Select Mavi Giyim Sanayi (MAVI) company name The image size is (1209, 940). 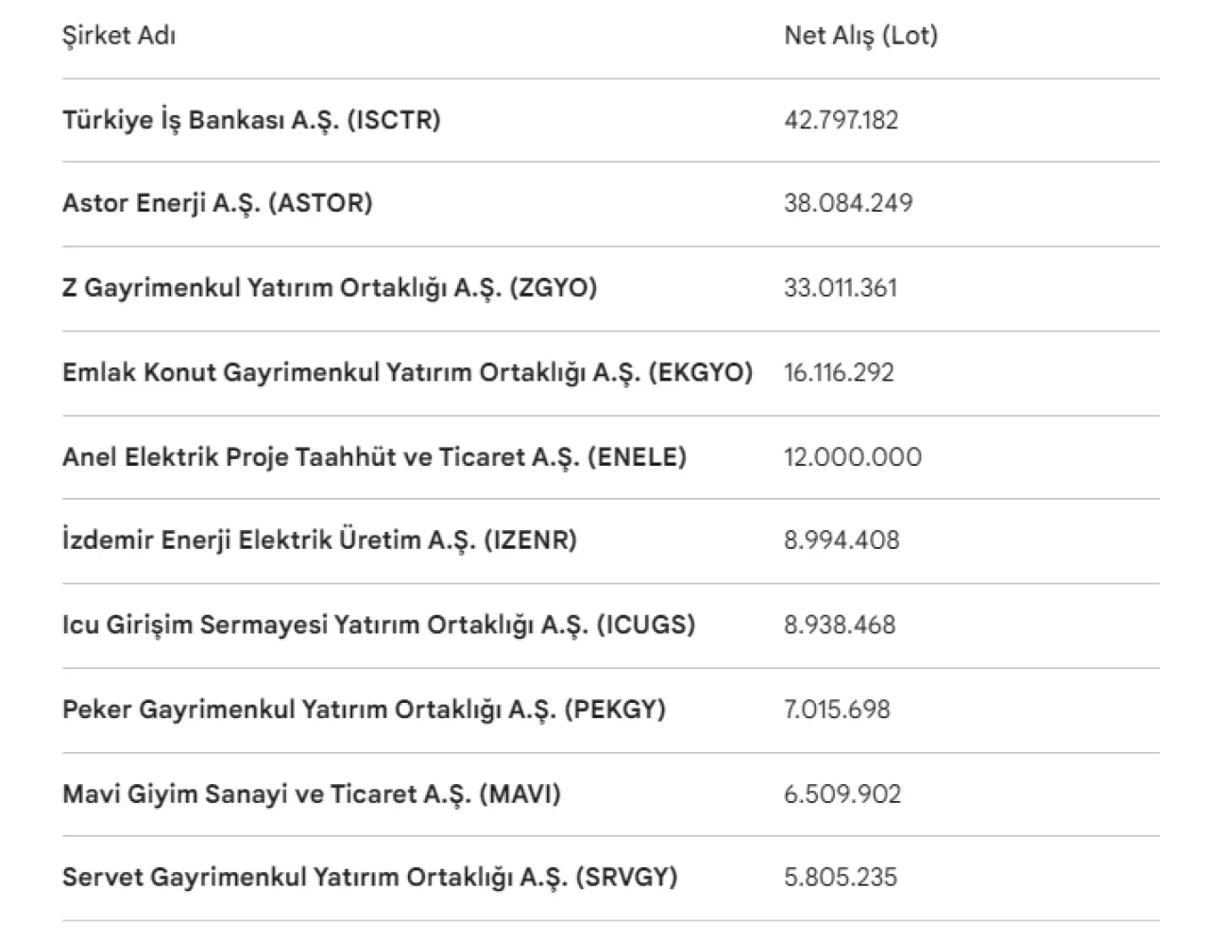[x=312, y=794]
